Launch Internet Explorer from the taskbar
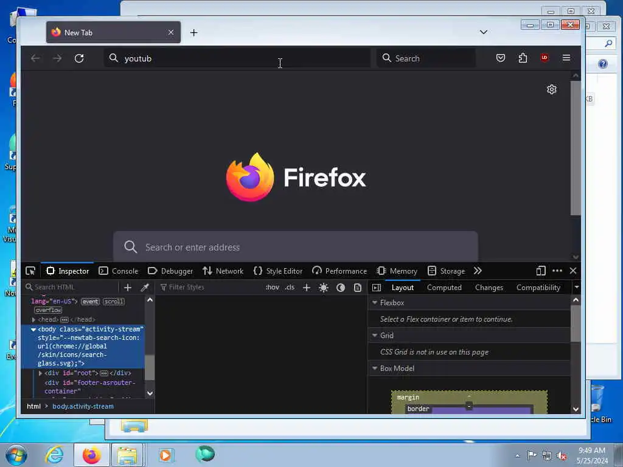623x467 pixels. coord(54,455)
